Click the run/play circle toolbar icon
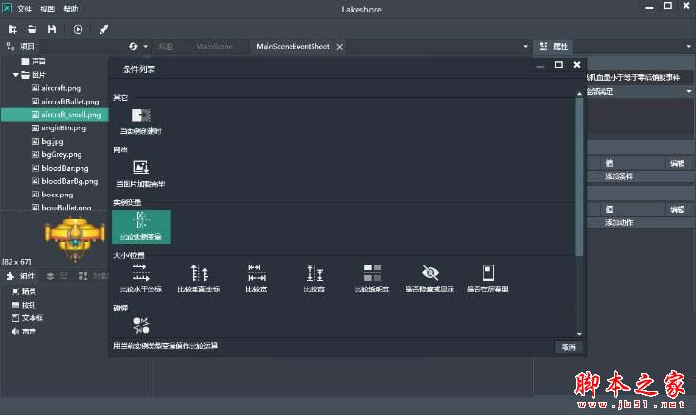The height and width of the screenshot is (415, 696). tap(78, 30)
